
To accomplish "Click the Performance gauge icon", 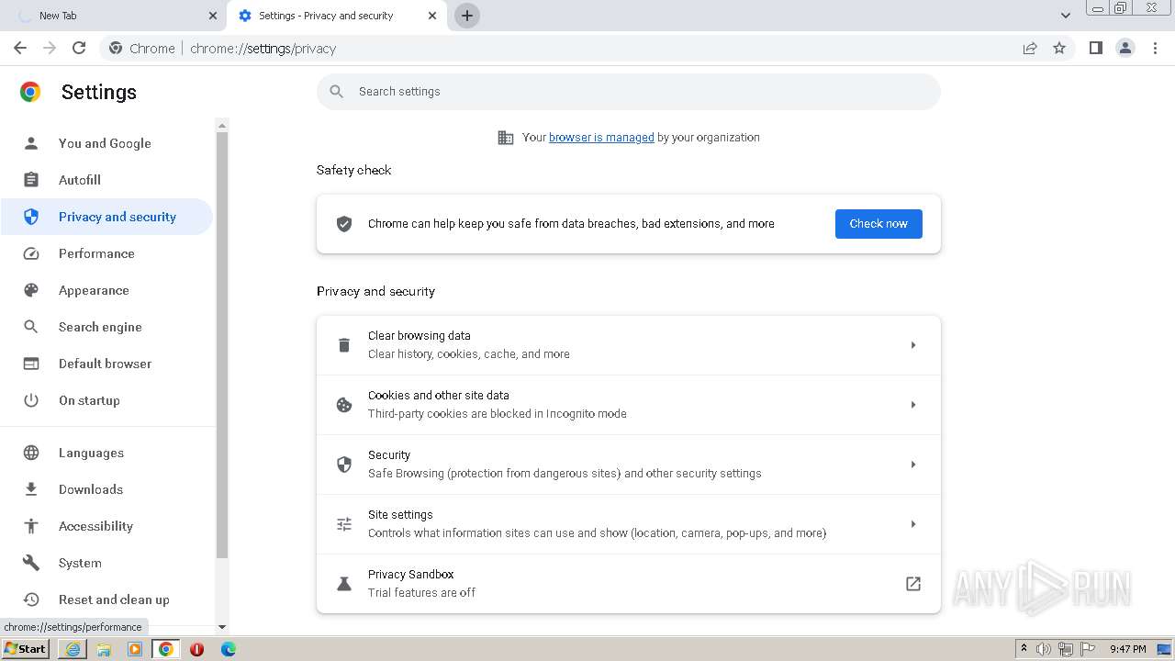I will click(x=31, y=253).
